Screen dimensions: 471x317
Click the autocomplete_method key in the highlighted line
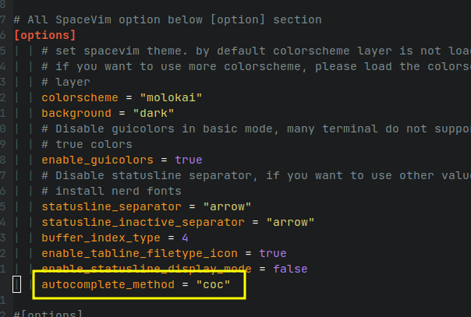[x=108, y=284]
